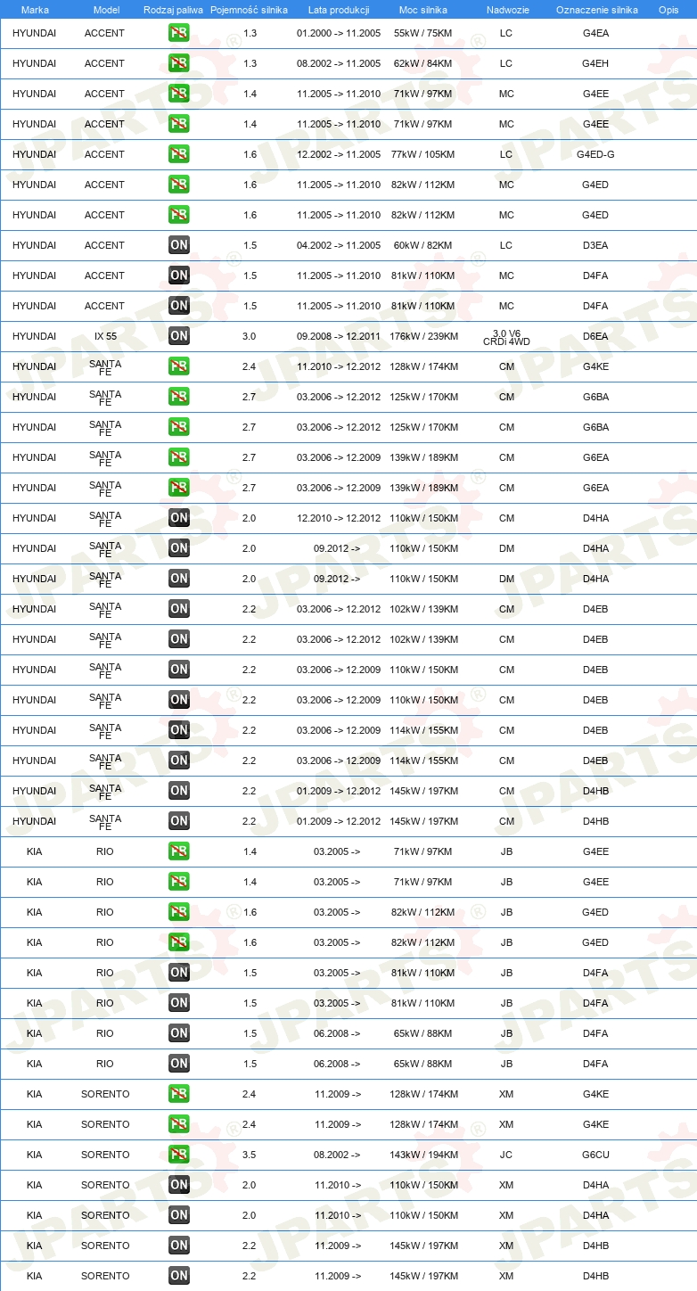This screenshot has width=697, height=1291.
Task: Click the Oznaczenie silnika column header
Action: coord(596,10)
